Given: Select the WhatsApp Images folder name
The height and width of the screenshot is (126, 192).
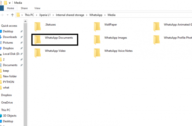Looking at the screenshot, I should pos(115,38).
